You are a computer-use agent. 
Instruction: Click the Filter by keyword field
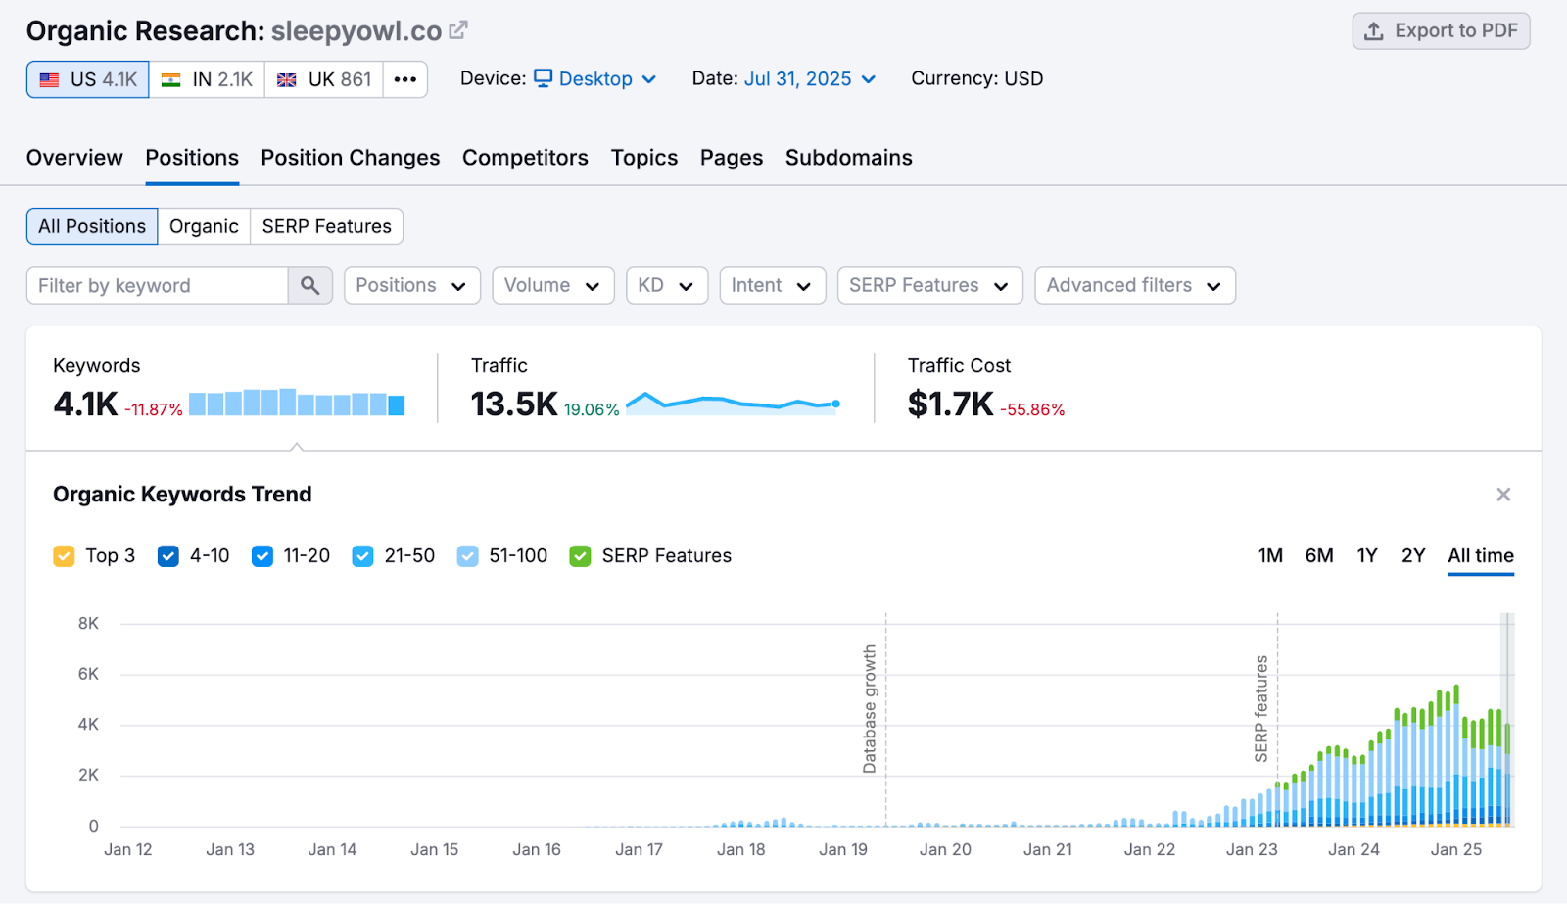(158, 285)
